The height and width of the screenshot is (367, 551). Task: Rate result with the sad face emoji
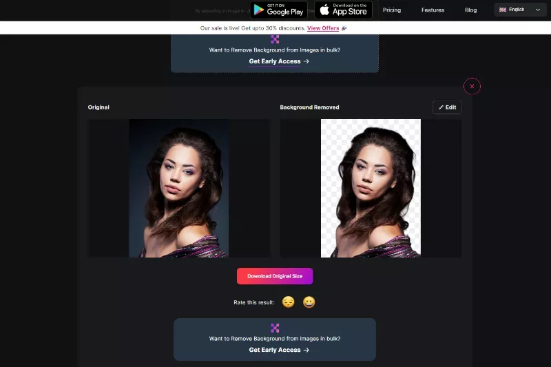click(289, 302)
